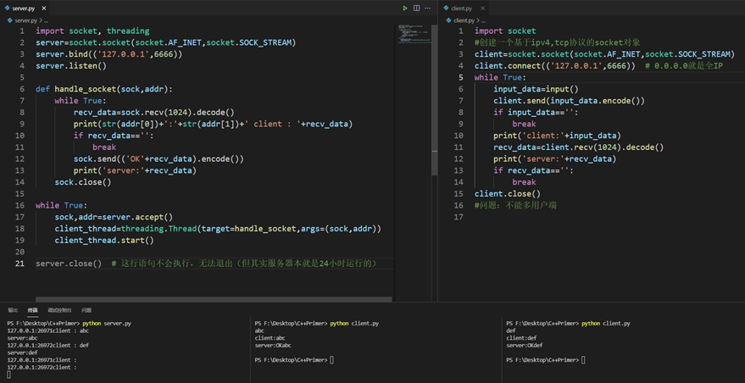The image size is (745, 383).
Task: Click the Python file icon on the client.py tab
Action: [x=447, y=8]
